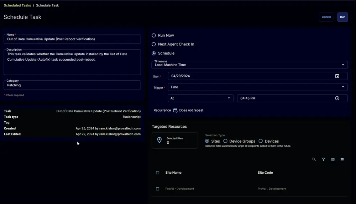
Task: Open the table search icon
Action: (314, 159)
